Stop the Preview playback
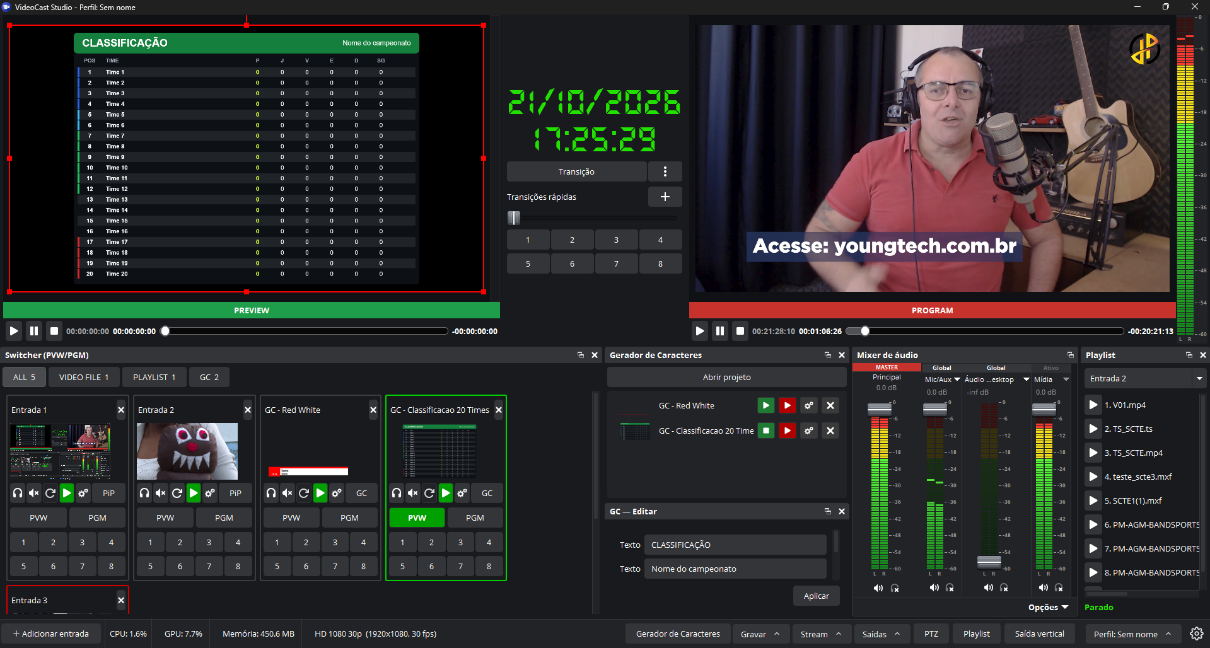The image size is (1210, 648). 54,331
